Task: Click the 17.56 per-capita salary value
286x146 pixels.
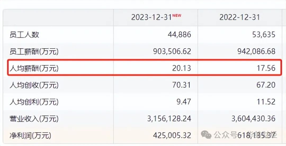Action: click(266, 68)
